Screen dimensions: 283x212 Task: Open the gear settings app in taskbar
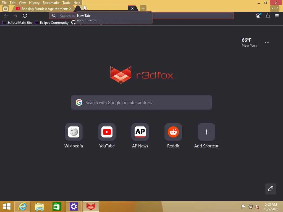click(74, 206)
